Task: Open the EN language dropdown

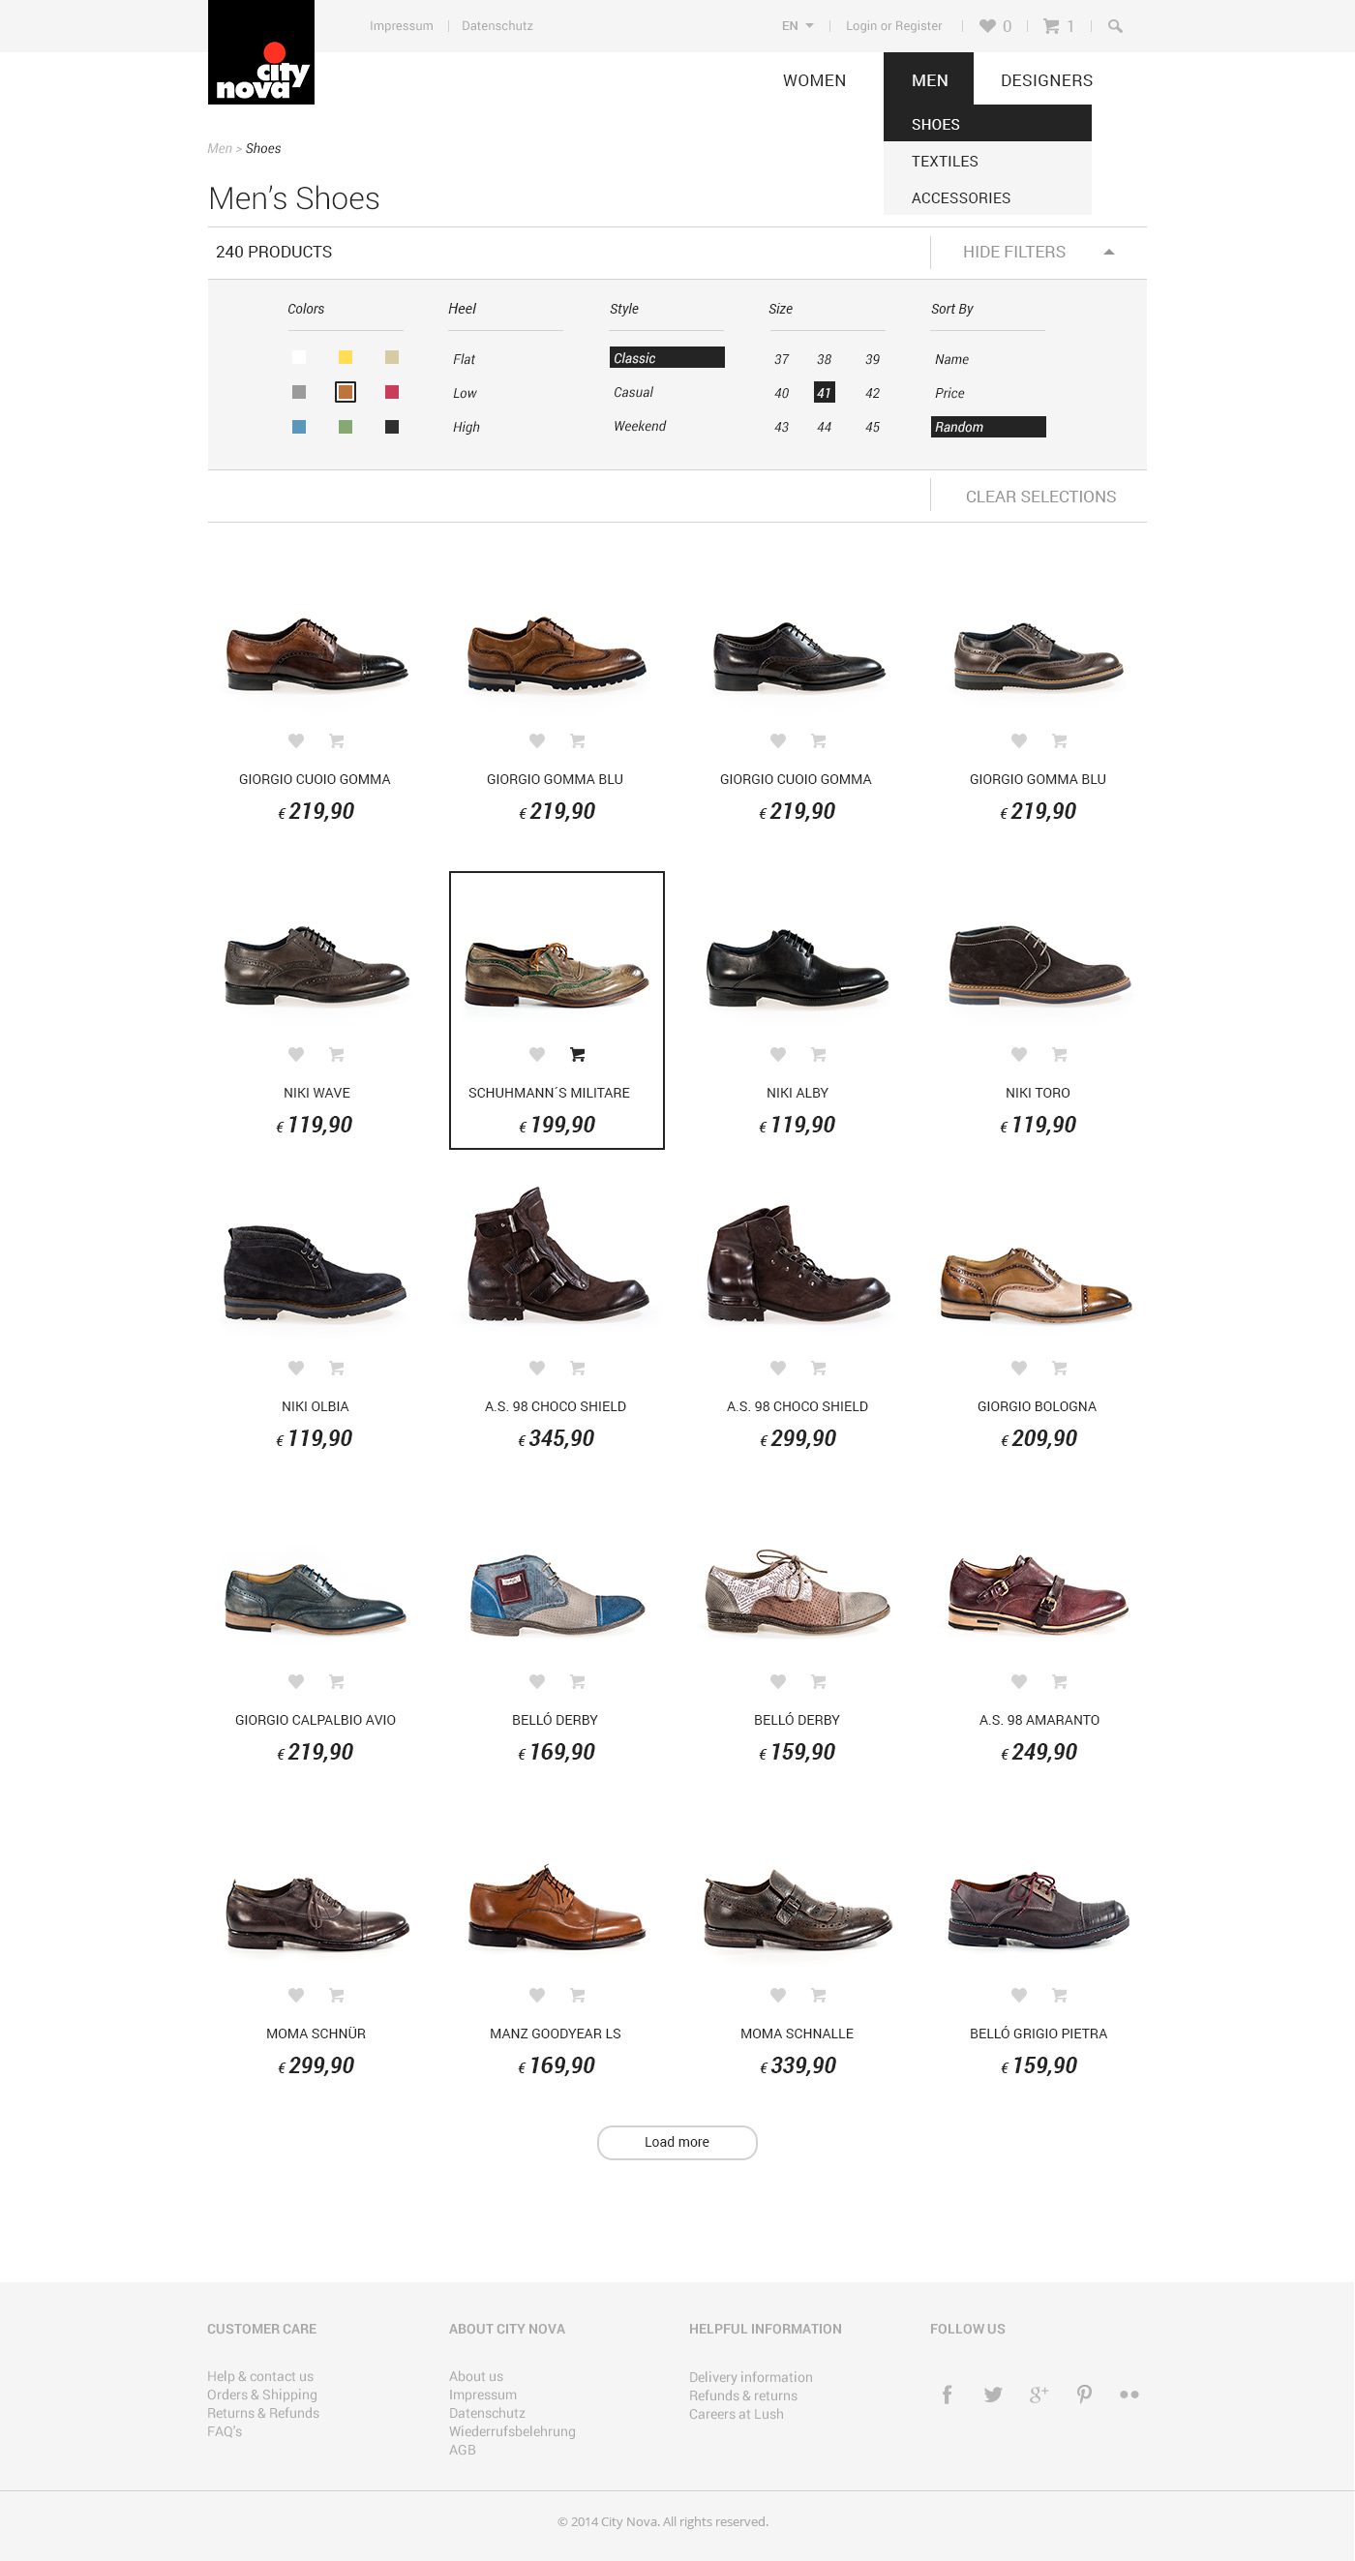Action: pos(798,26)
